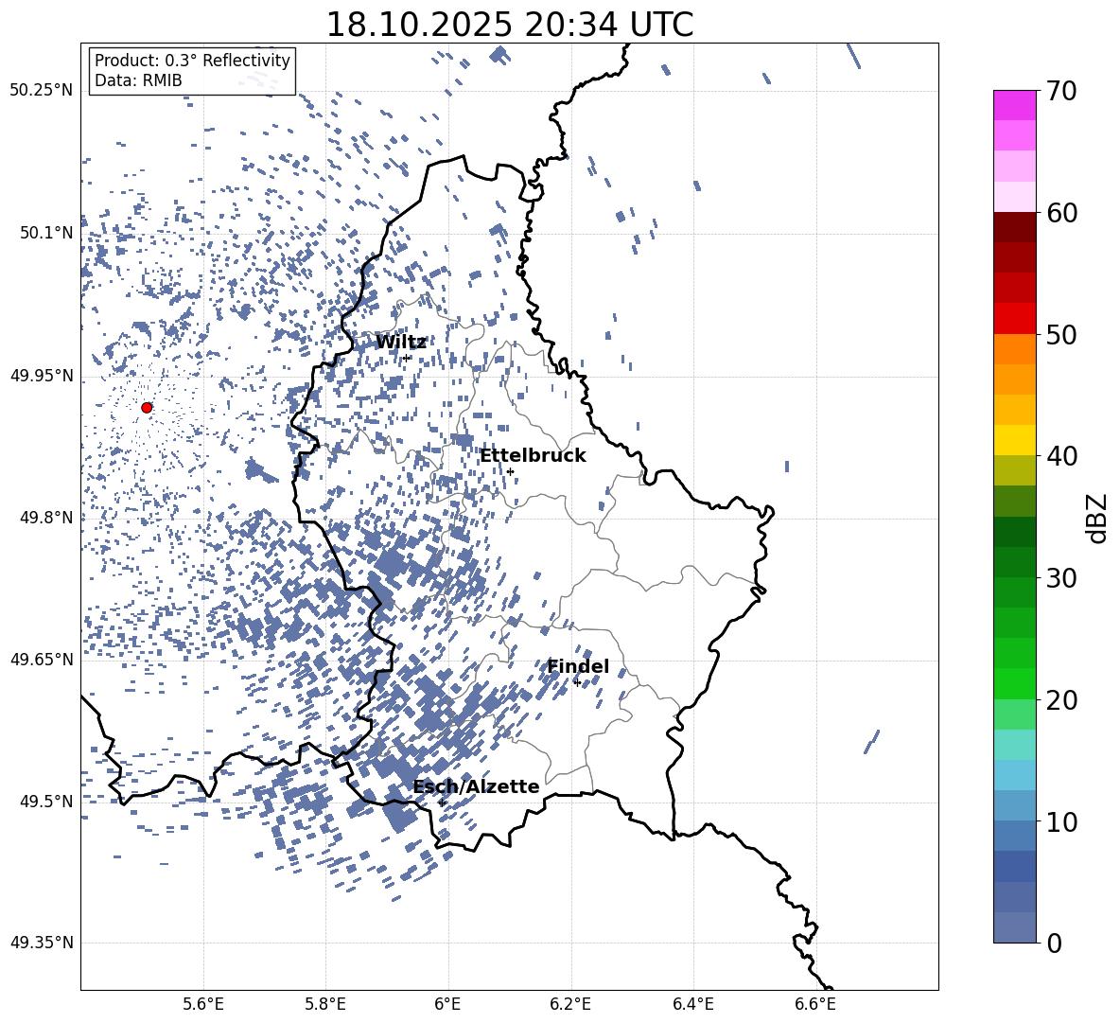Click the 40 tick label on colorbar

[1061, 456]
